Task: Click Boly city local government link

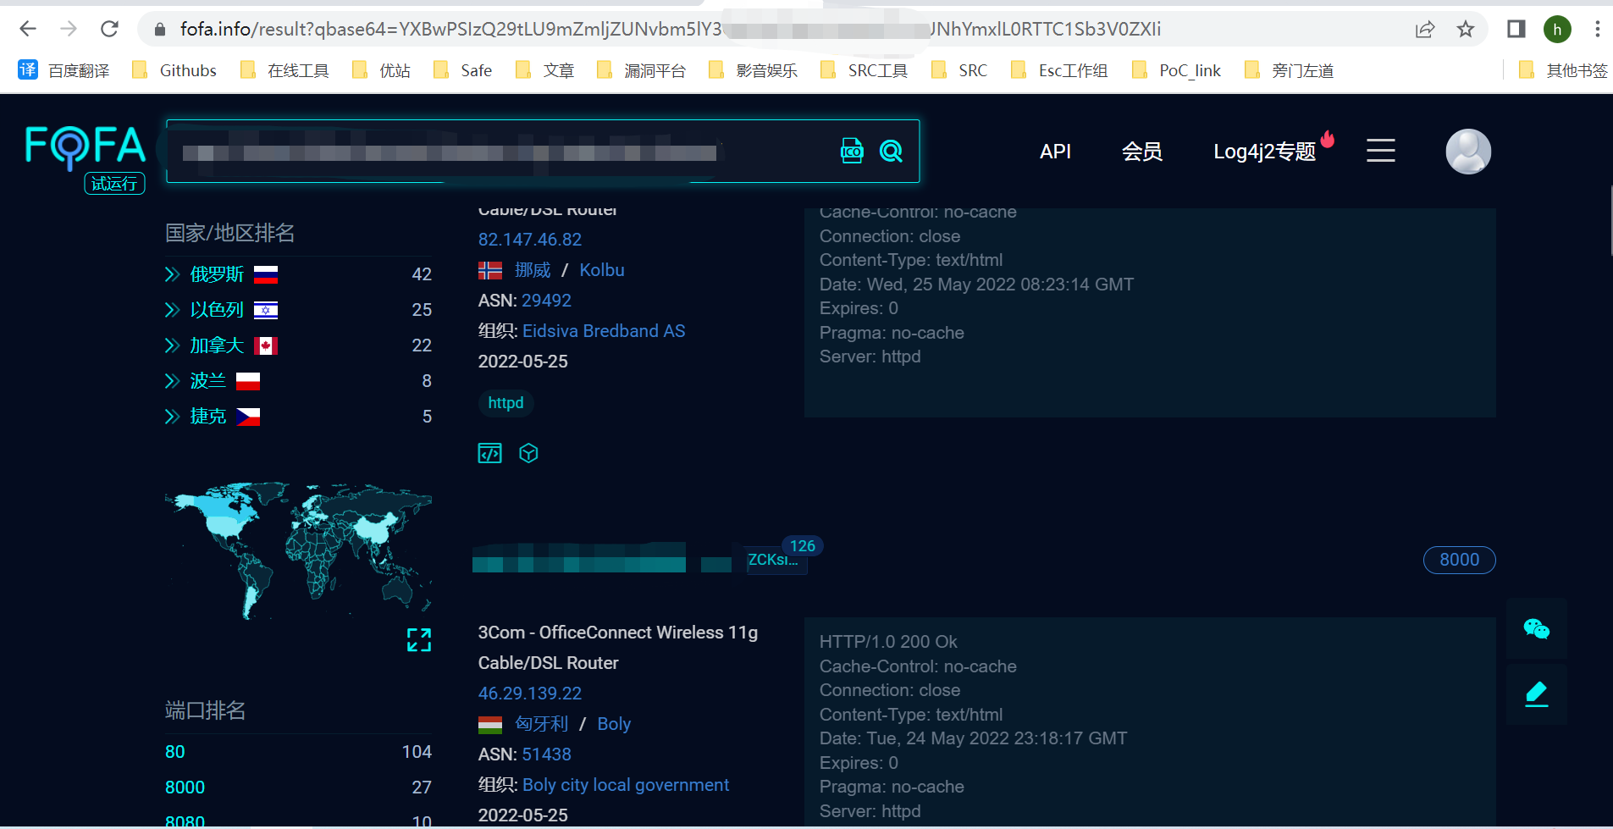Action: point(626,785)
